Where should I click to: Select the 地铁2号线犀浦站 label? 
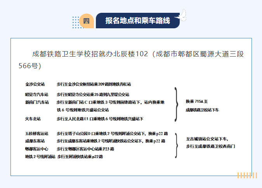click(40, 157)
